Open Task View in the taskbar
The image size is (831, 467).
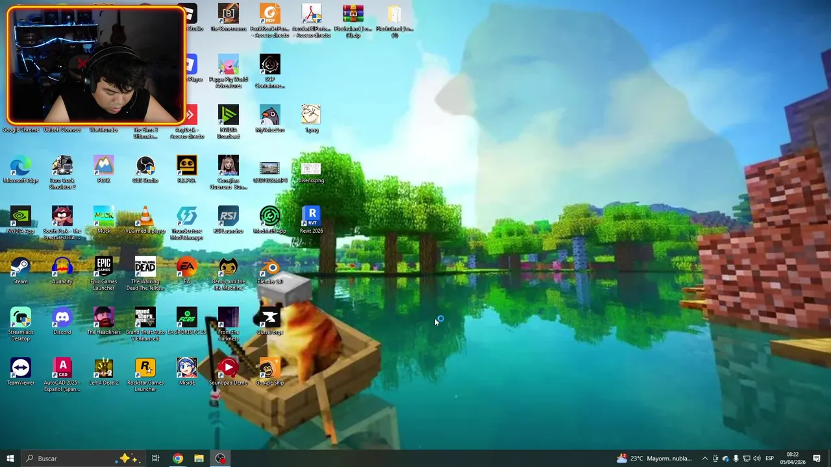click(156, 459)
